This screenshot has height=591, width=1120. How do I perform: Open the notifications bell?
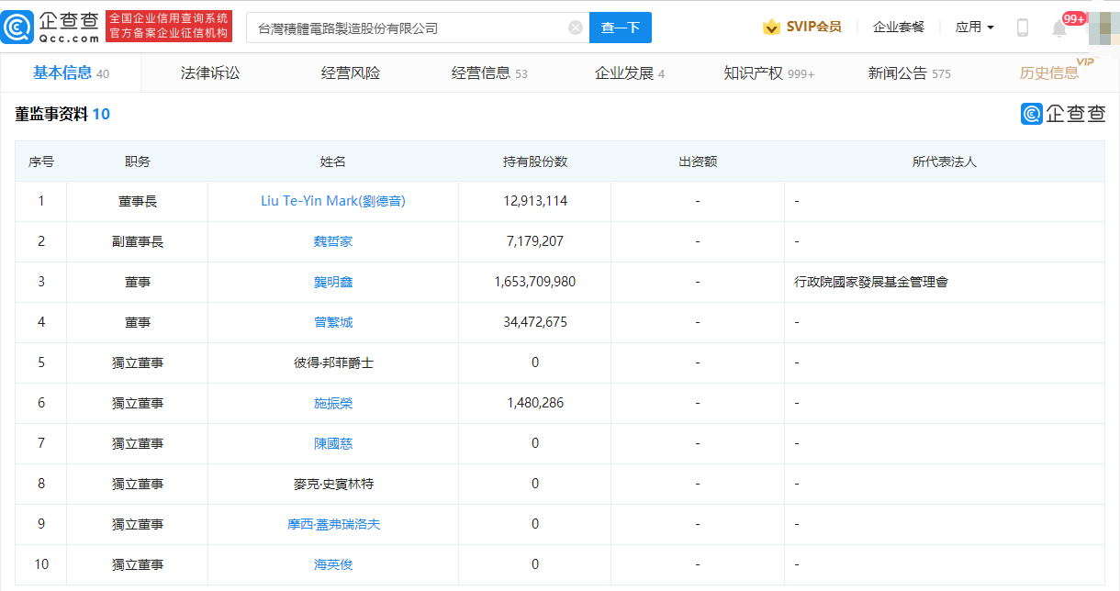pyautogui.click(x=1059, y=28)
